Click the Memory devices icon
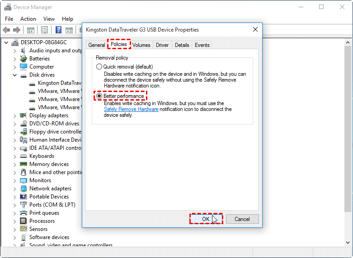 [24, 164]
